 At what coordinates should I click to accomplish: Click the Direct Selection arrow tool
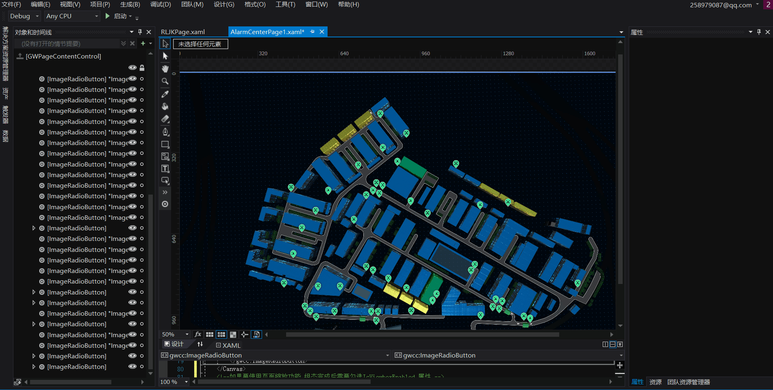165,56
